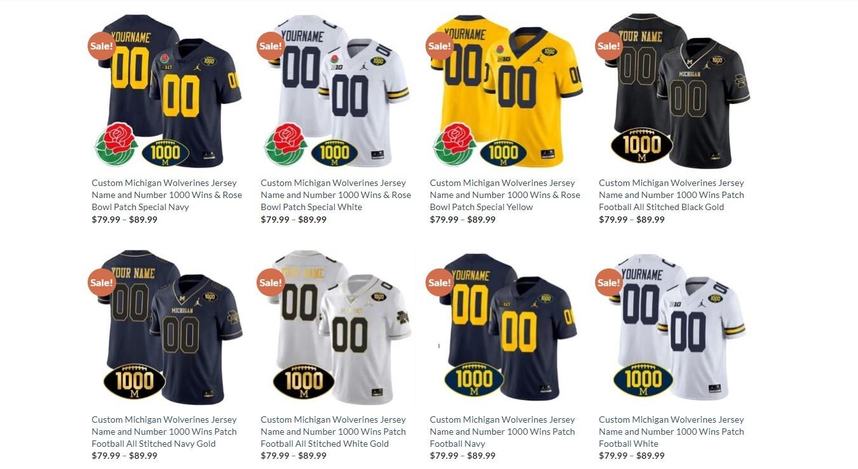Open the Rose Bowl Patch Special Navy title link
Viewport: 858px width, 469px height.
(167, 195)
